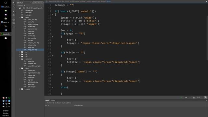Open Search panel options menu icon

[207, 100]
